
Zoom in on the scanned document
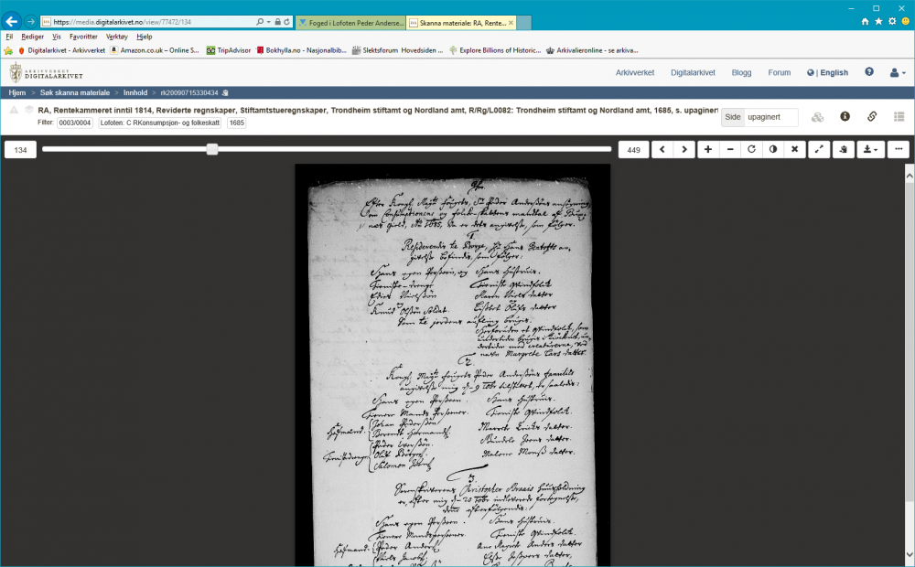point(708,149)
